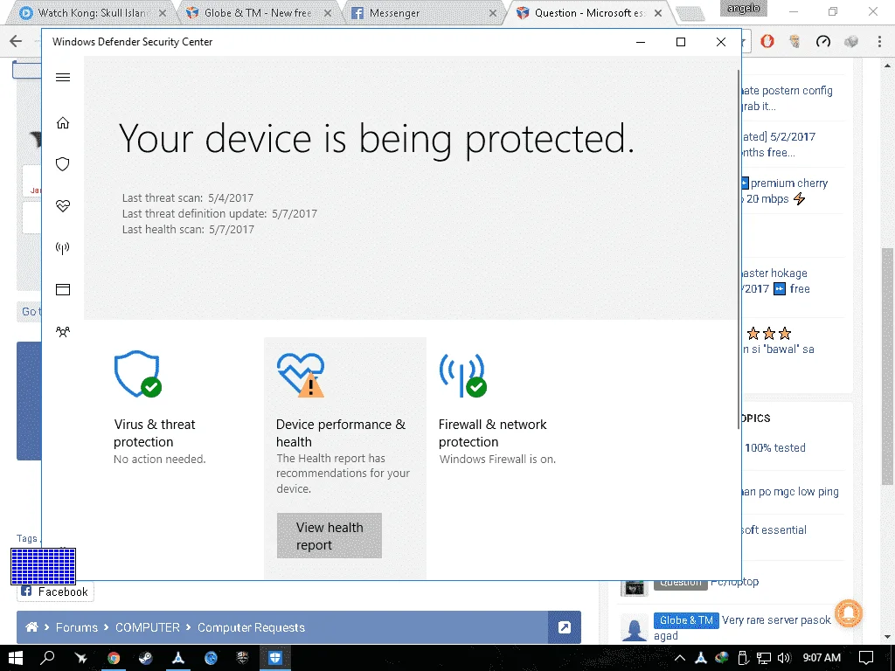Click orange notification bell on webpage
This screenshot has height=671, width=895.
(849, 612)
